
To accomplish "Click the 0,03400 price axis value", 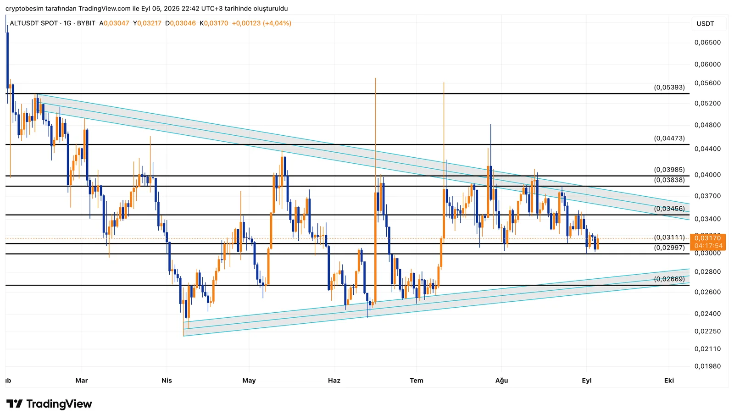I will pyautogui.click(x=707, y=219).
